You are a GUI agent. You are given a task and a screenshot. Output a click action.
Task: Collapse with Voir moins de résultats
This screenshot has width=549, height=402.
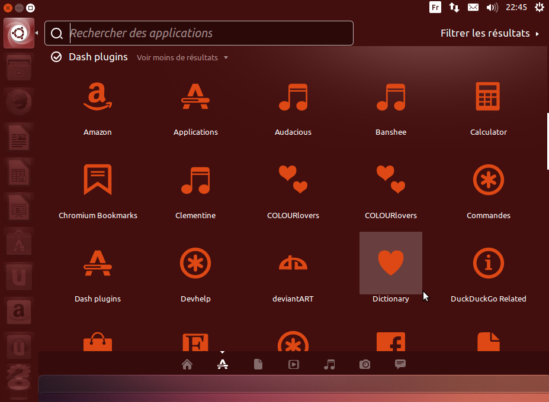pos(182,58)
